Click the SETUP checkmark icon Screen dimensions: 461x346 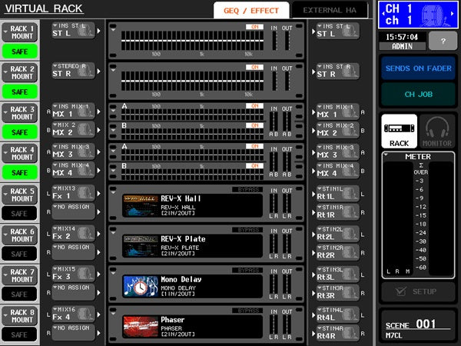pos(400,291)
